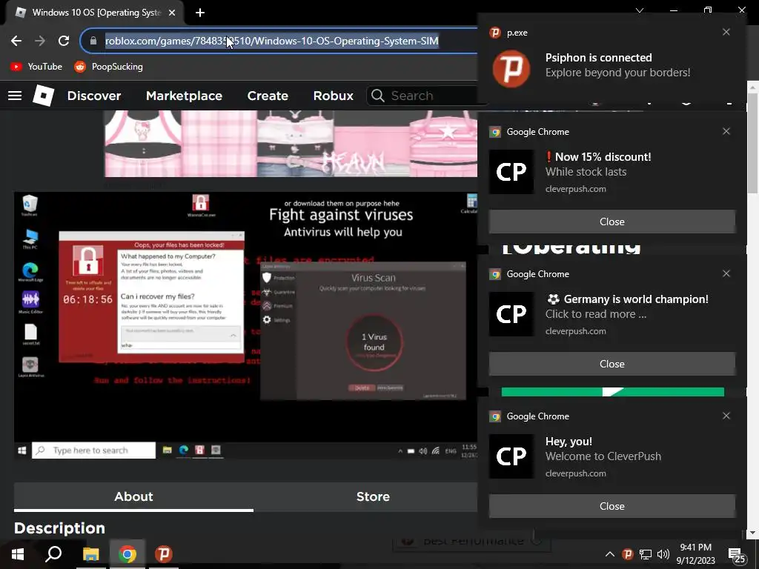Dismiss Germany world champion notification with X
This screenshot has height=569, width=759.
[x=726, y=273]
